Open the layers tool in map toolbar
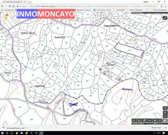Viewport: 168px width, 135px height. pyautogui.click(x=144, y=120)
